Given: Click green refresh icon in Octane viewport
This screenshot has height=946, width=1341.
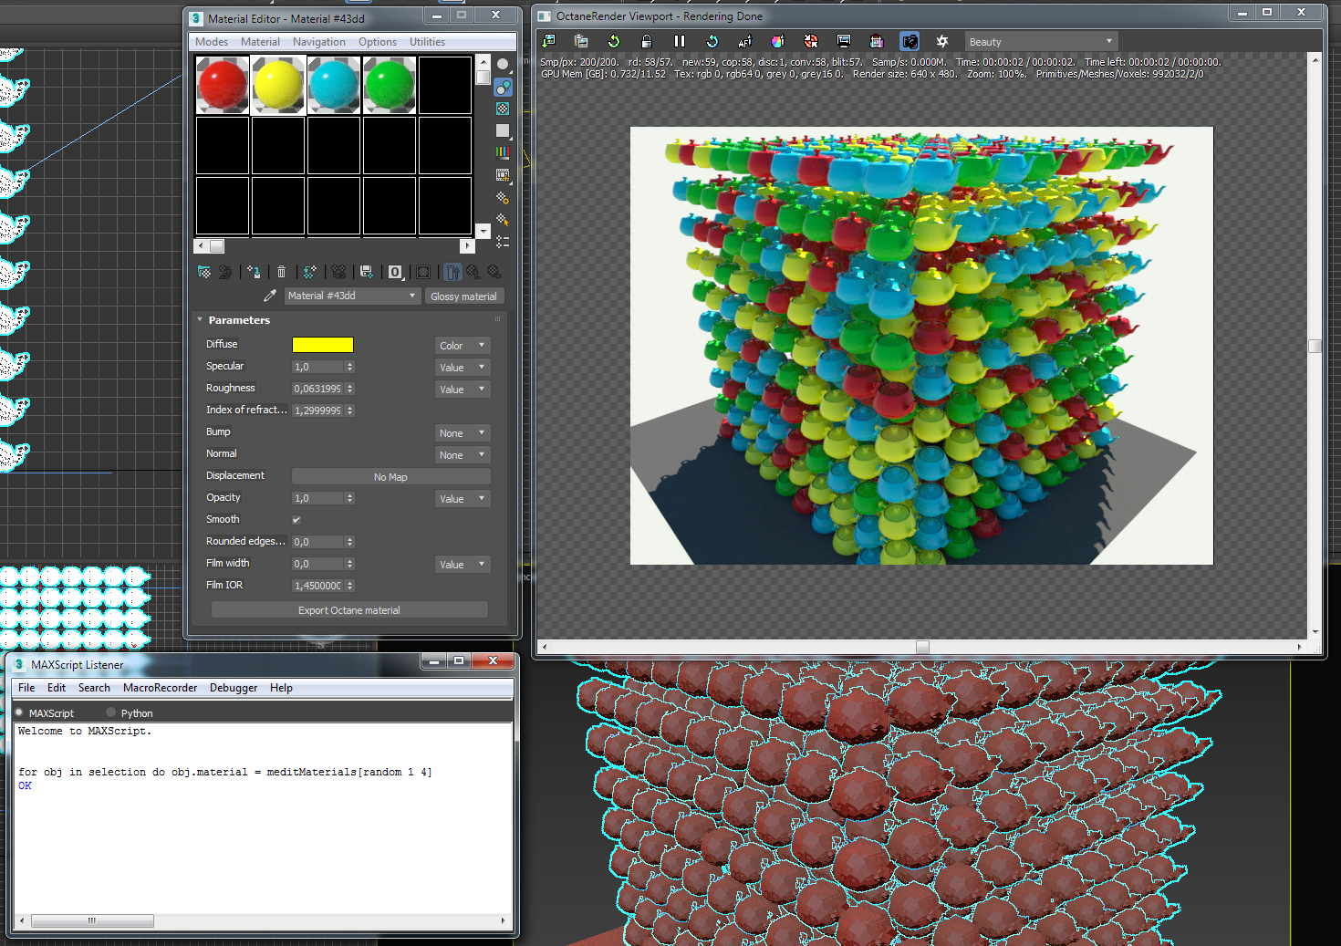Looking at the screenshot, I should coord(614,41).
